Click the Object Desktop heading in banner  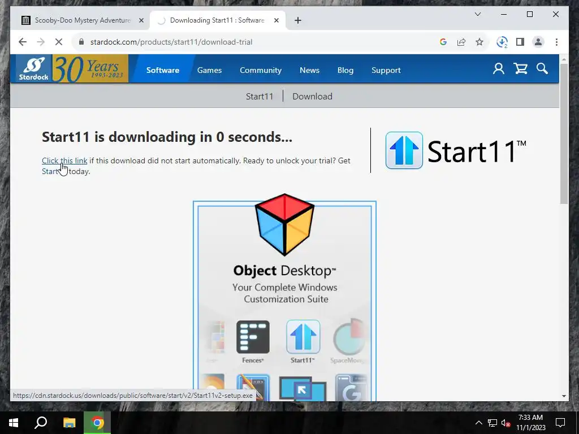(x=284, y=271)
